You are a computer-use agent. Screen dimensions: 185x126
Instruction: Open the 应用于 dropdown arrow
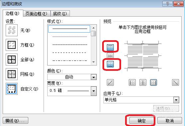pos(176,100)
